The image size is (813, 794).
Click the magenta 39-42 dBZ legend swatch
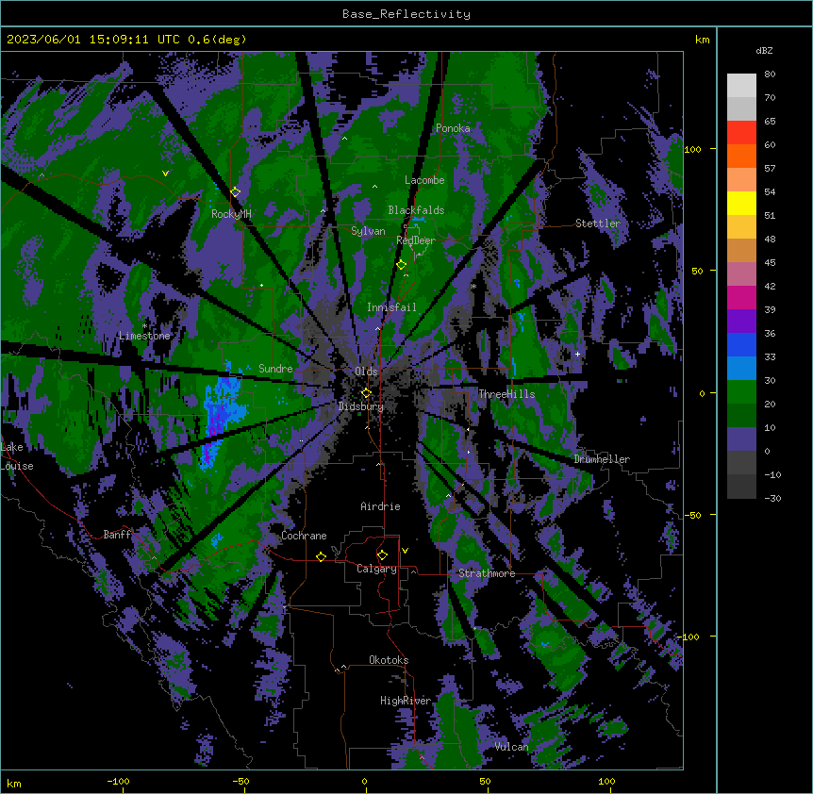click(741, 297)
